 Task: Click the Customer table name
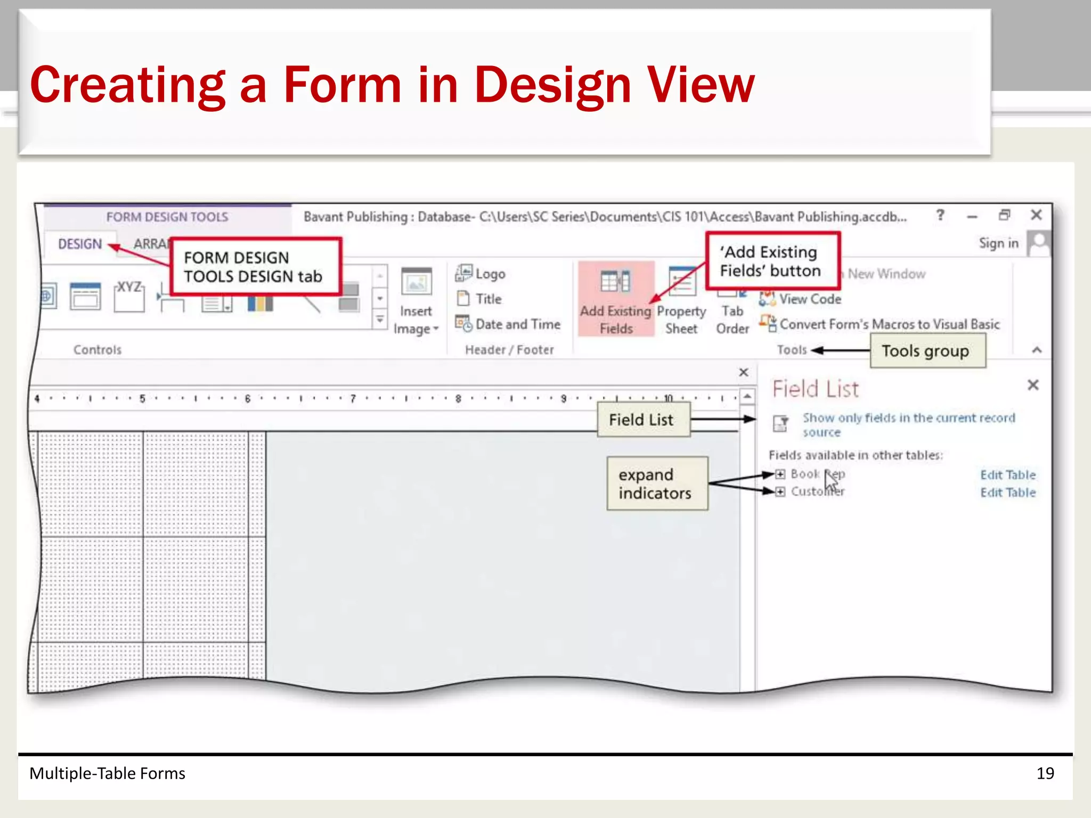pyautogui.click(x=818, y=492)
